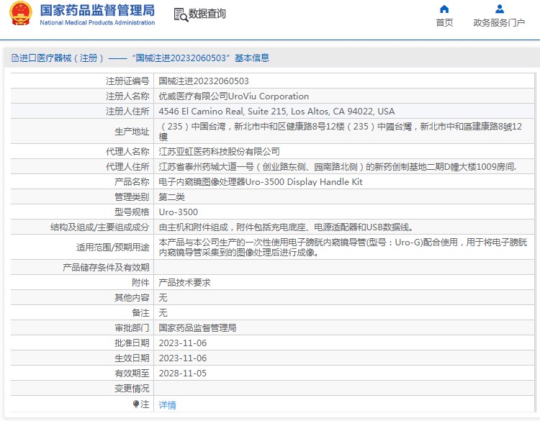Open 政务服务门户 text link
540x421 pixels.
tap(499, 23)
